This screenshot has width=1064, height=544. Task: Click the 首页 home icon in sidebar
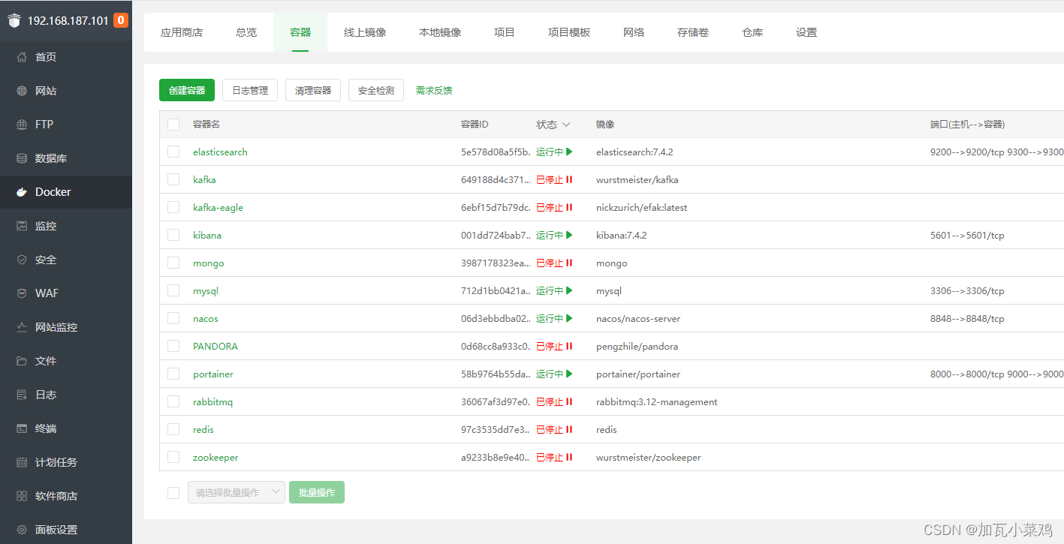coord(22,57)
